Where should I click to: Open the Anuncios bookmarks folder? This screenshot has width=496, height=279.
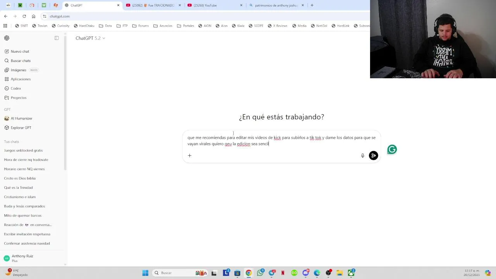pyautogui.click(x=163, y=26)
